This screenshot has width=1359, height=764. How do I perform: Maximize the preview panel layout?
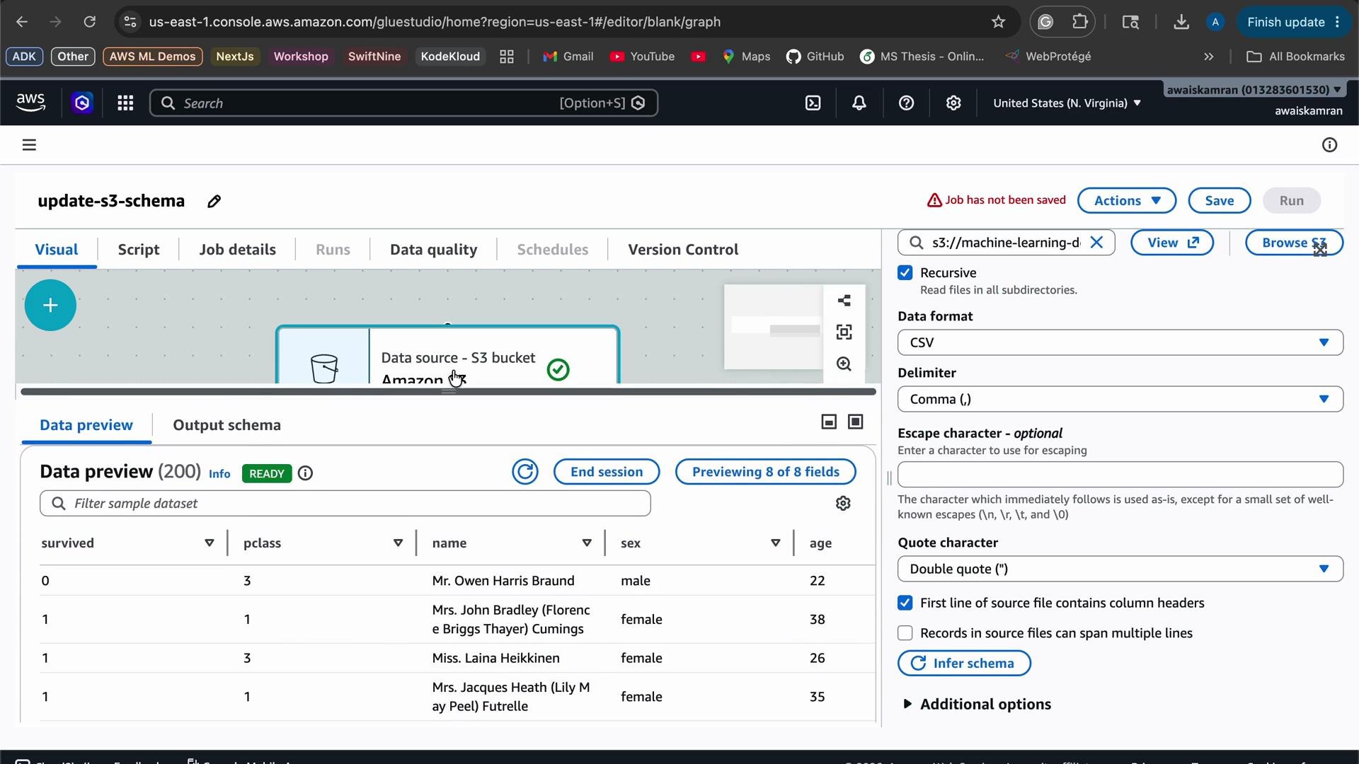tap(856, 422)
